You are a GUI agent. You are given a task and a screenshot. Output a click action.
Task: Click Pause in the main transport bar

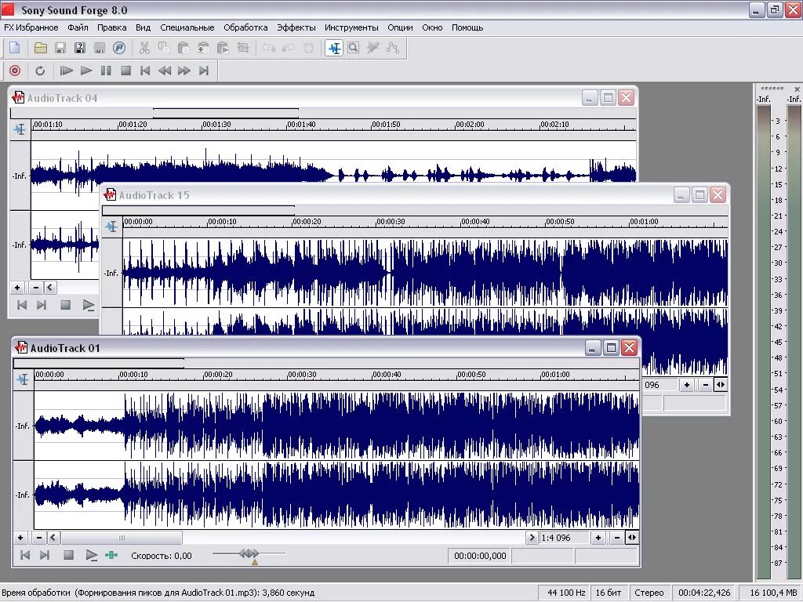tap(106, 71)
